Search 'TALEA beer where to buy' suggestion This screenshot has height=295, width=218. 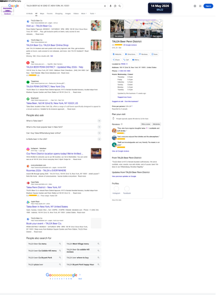click(x=83, y=257)
